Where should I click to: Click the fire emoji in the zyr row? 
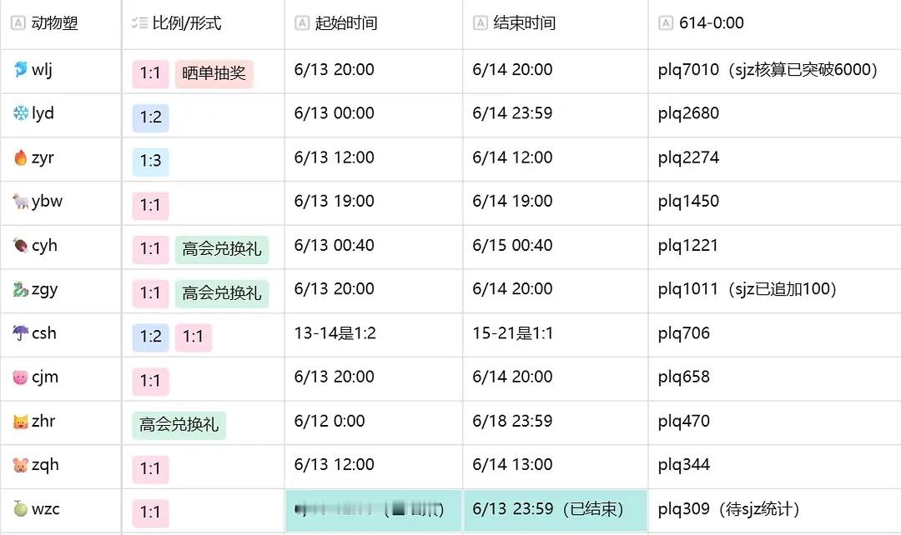pos(20,157)
